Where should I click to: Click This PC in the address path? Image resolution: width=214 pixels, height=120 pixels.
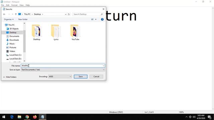pyautogui.click(x=27, y=14)
